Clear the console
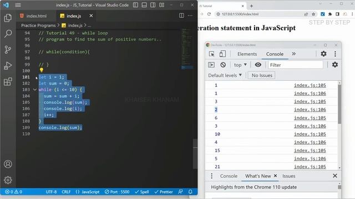 [223, 65]
